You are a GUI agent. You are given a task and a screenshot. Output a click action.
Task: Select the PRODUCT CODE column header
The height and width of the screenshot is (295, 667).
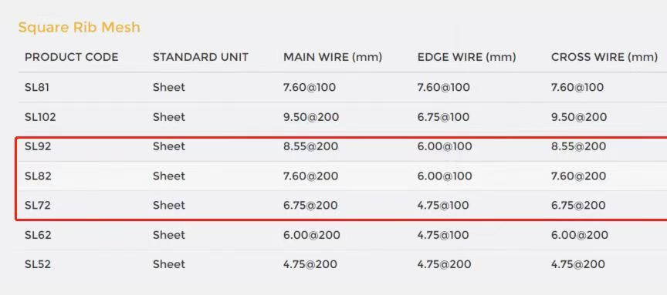coord(72,57)
